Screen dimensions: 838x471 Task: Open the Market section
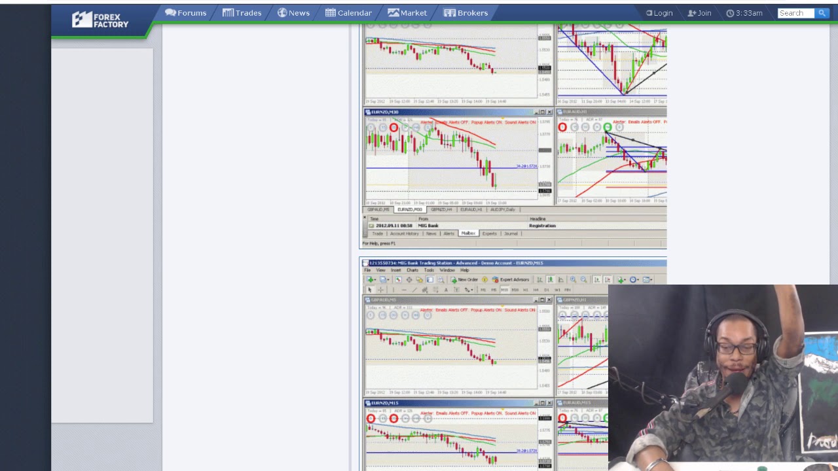pyautogui.click(x=407, y=13)
